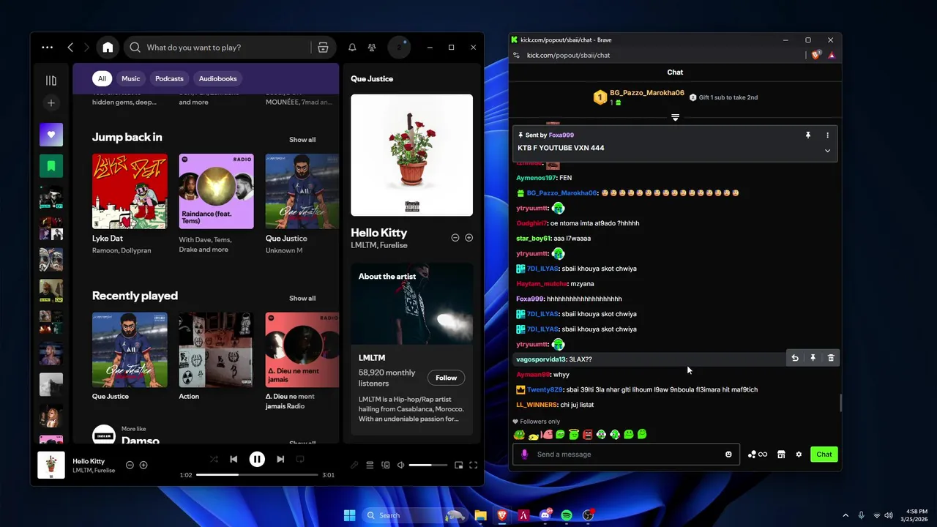Open Spotify Browse icon in search bar
Viewport: 937px width, 527px height.
pyautogui.click(x=323, y=48)
